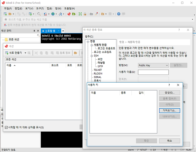Select '터널링' in category tree
The image size is (196, 152).
coord(101,63)
